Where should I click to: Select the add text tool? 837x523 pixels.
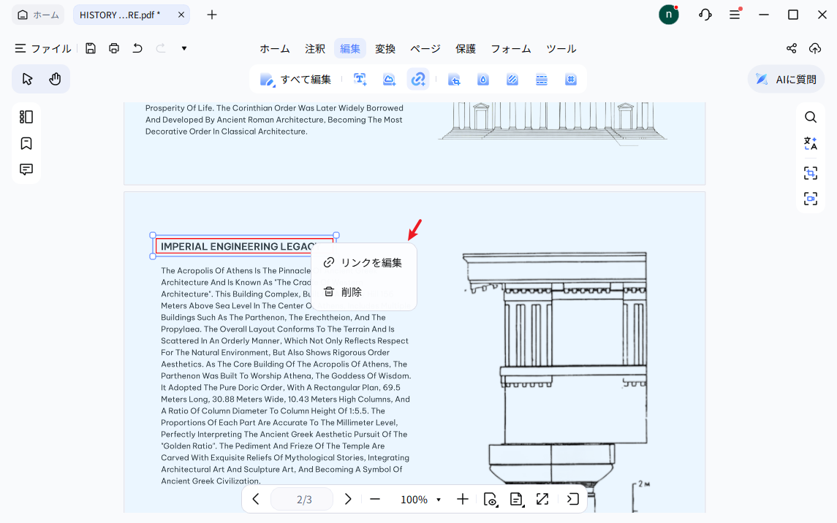(360, 80)
